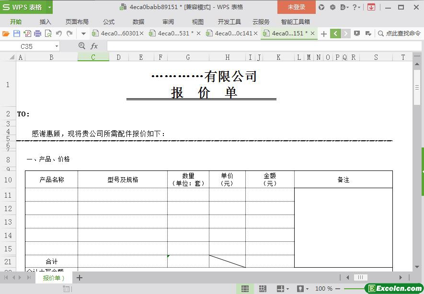Go to next document tab arrow
Image resolution: width=424 pixels, height=294 pixels.
pos(345,34)
